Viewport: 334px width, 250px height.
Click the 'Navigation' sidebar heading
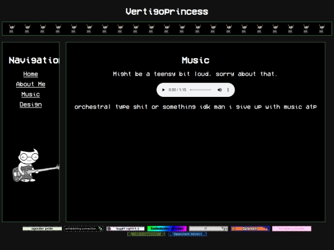pyautogui.click(x=34, y=60)
